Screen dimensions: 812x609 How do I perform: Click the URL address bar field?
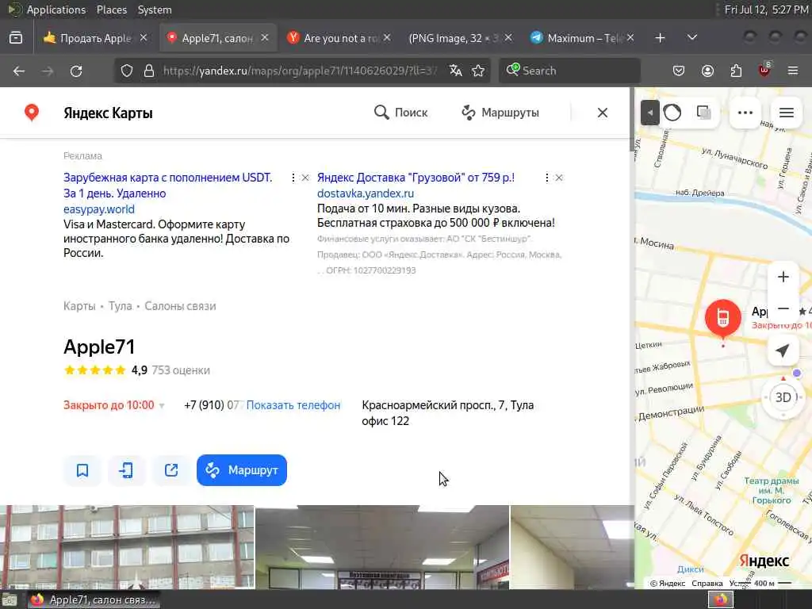tap(301, 71)
